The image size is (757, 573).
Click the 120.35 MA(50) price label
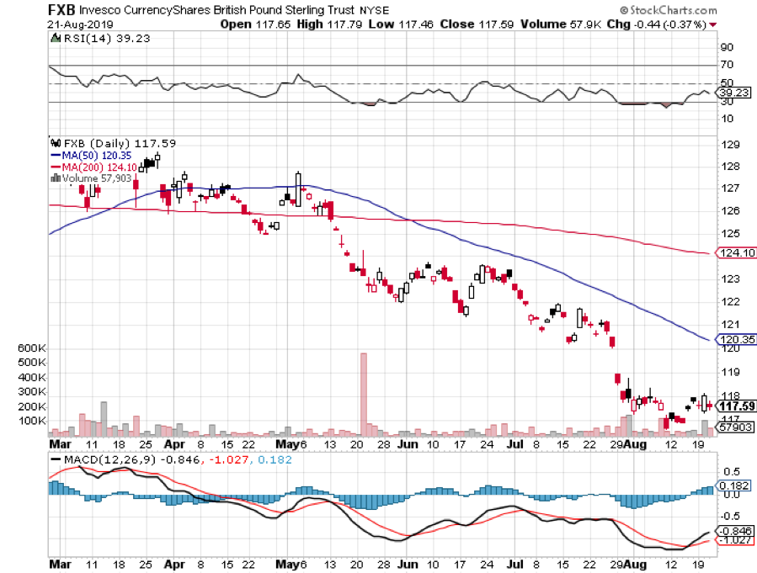pos(737,340)
